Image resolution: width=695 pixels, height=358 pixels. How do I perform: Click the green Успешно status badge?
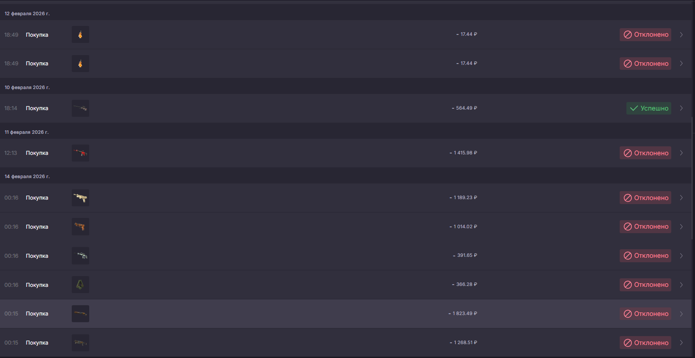[x=648, y=108]
